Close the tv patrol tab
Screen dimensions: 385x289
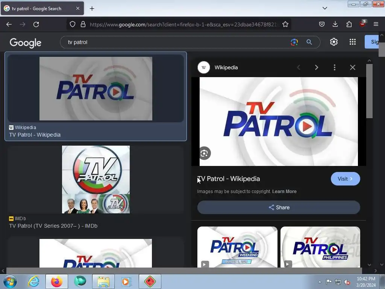click(x=78, y=8)
